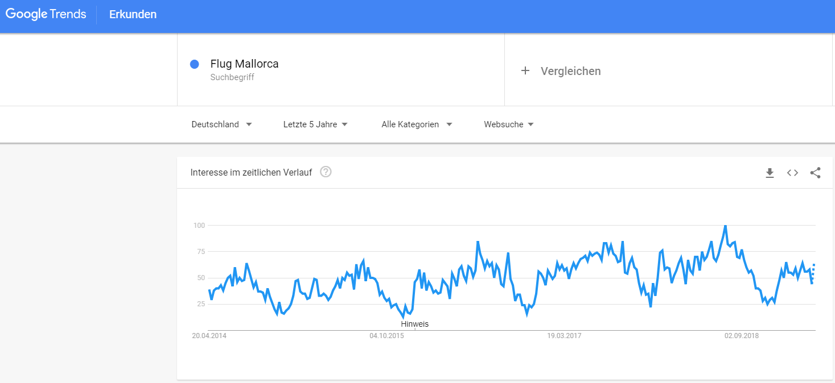Click the dotted forecast end of the line
The width and height of the screenshot is (835, 383).
(813, 272)
